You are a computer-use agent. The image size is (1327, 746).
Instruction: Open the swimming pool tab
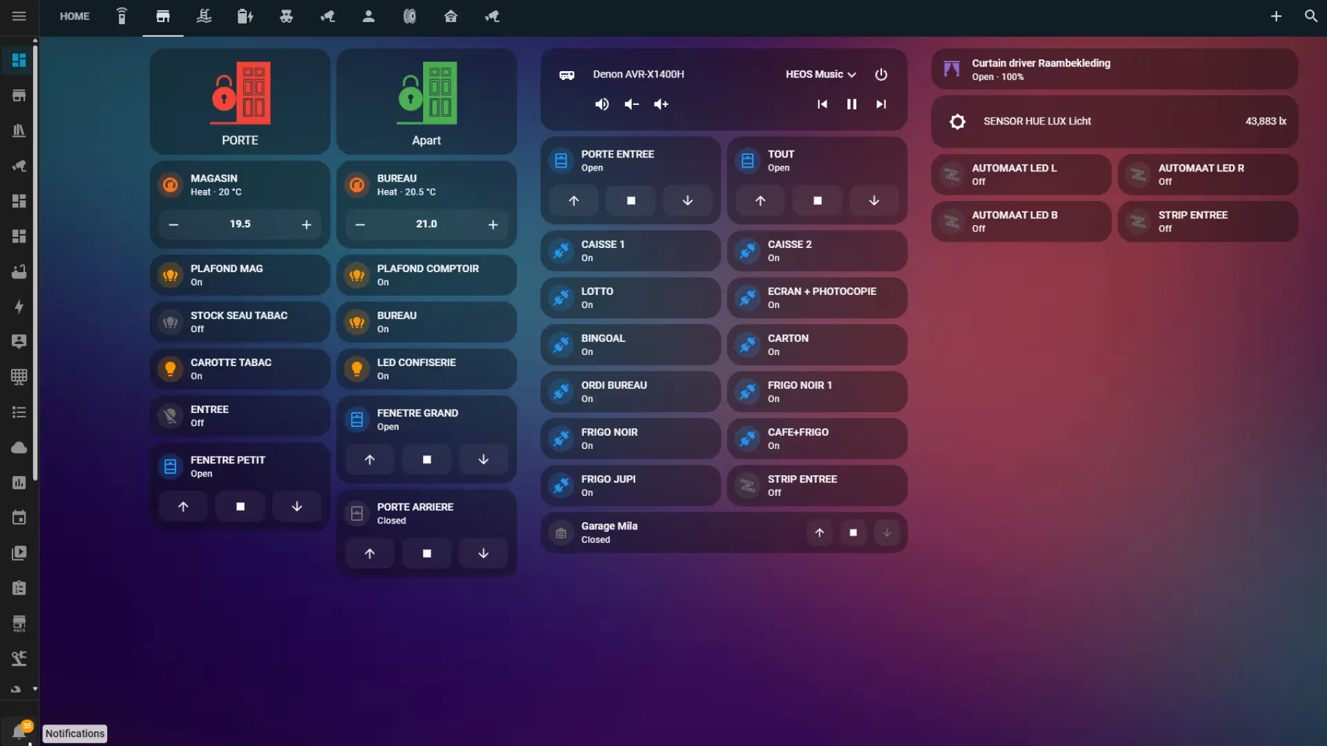tap(204, 16)
